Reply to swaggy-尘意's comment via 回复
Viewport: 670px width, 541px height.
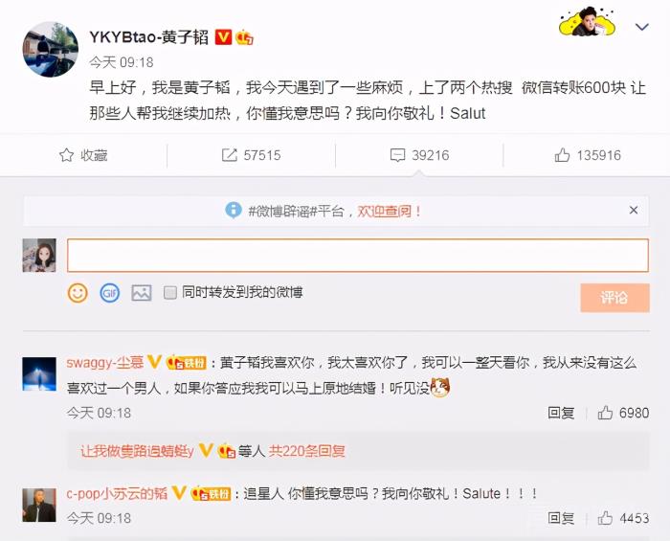click(x=561, y=413)
